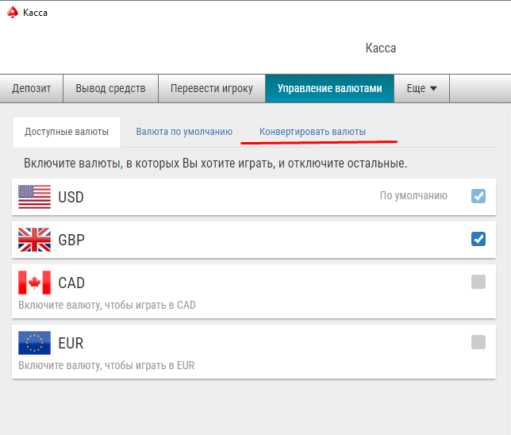
Task: Select the Доступные валюты sub-tab
Action: [x=67, y=132]
